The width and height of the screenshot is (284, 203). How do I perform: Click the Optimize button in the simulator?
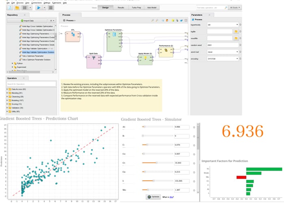153,197
